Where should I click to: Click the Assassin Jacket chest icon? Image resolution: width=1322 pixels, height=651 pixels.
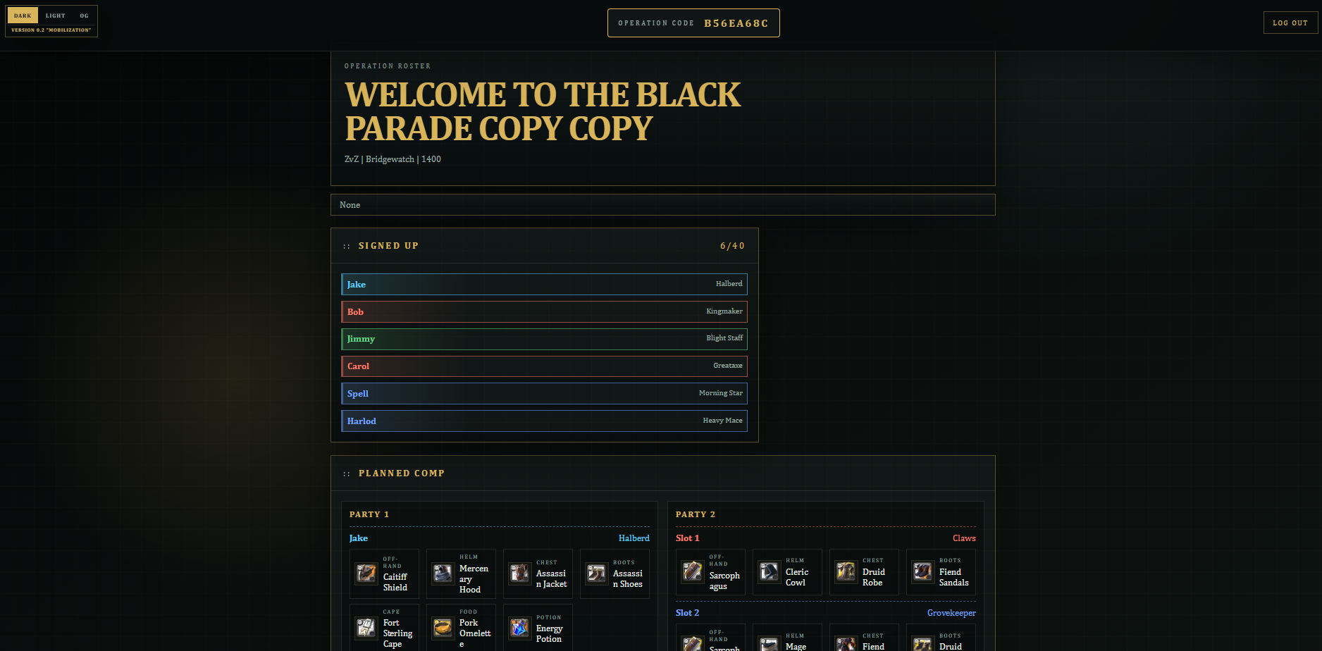point(520,573)
